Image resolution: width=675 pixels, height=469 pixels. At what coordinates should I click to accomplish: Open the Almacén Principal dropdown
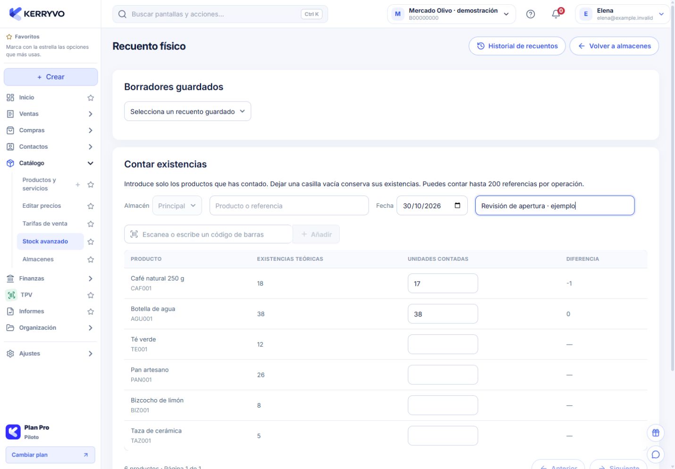pos(177,205)
